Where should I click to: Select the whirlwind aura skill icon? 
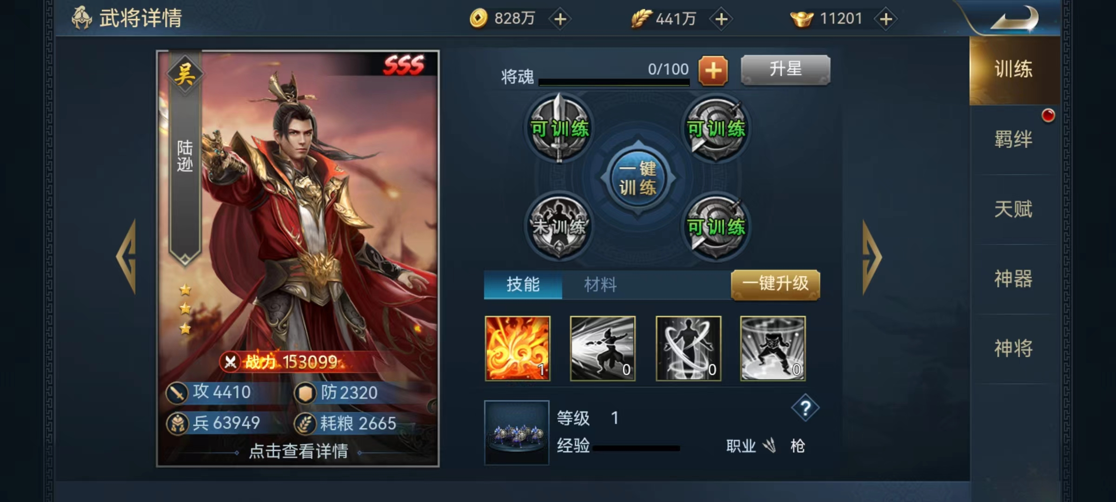pos(688,349)
